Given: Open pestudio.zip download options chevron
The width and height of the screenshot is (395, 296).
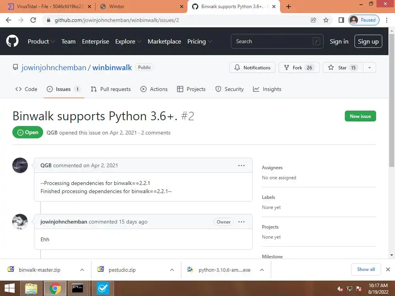Looking at the screenshot, I should pyautogui.click(x=172, y=270).
